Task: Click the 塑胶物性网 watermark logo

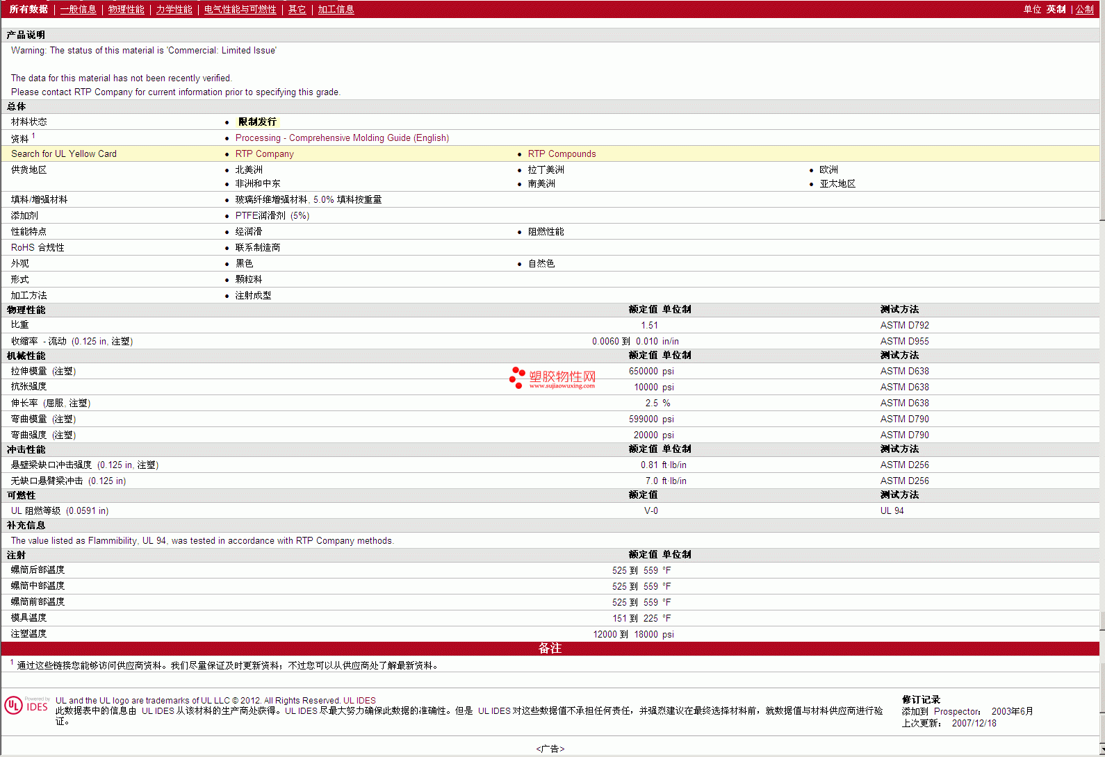Action: [x=552, y=378]
